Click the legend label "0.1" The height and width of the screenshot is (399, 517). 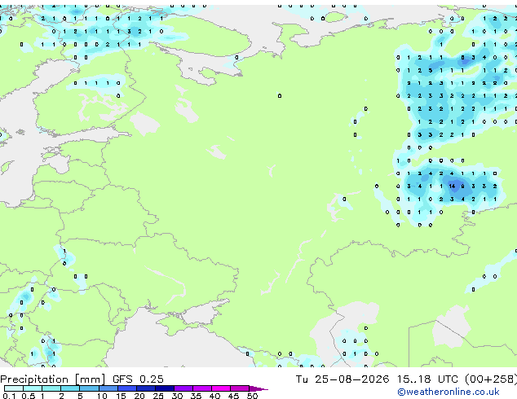coord(9,396)
